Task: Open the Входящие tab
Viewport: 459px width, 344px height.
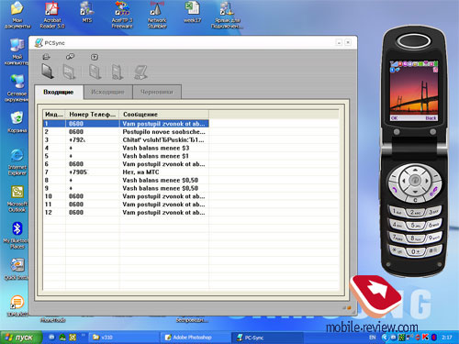Action: coord(59,92)
